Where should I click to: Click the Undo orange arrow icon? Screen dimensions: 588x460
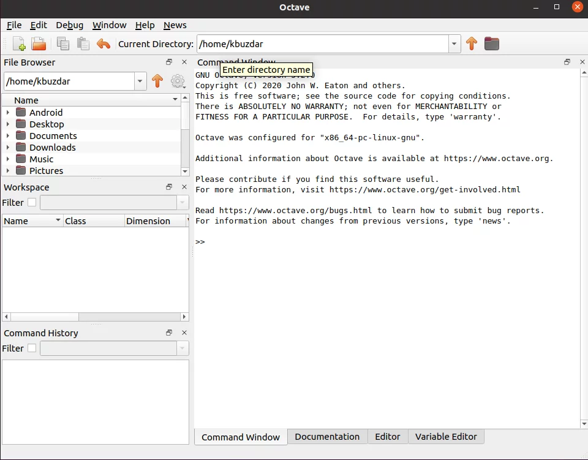[103, 44]
